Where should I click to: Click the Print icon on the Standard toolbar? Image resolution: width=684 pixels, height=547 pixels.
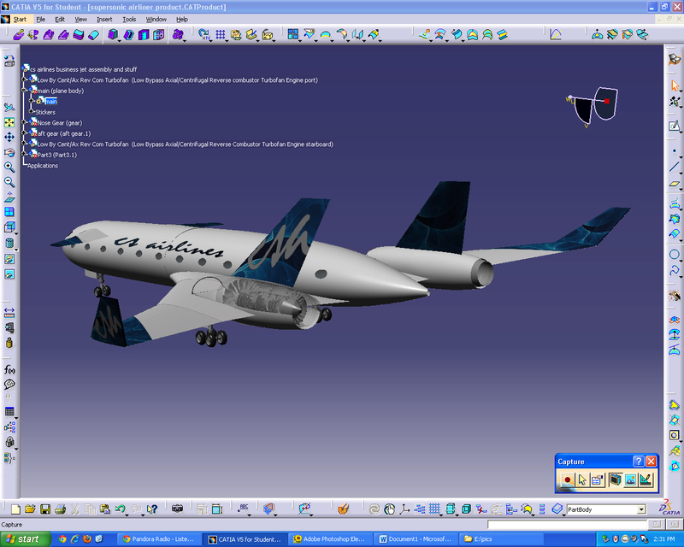pyautogui.click(x=58, y=509)
